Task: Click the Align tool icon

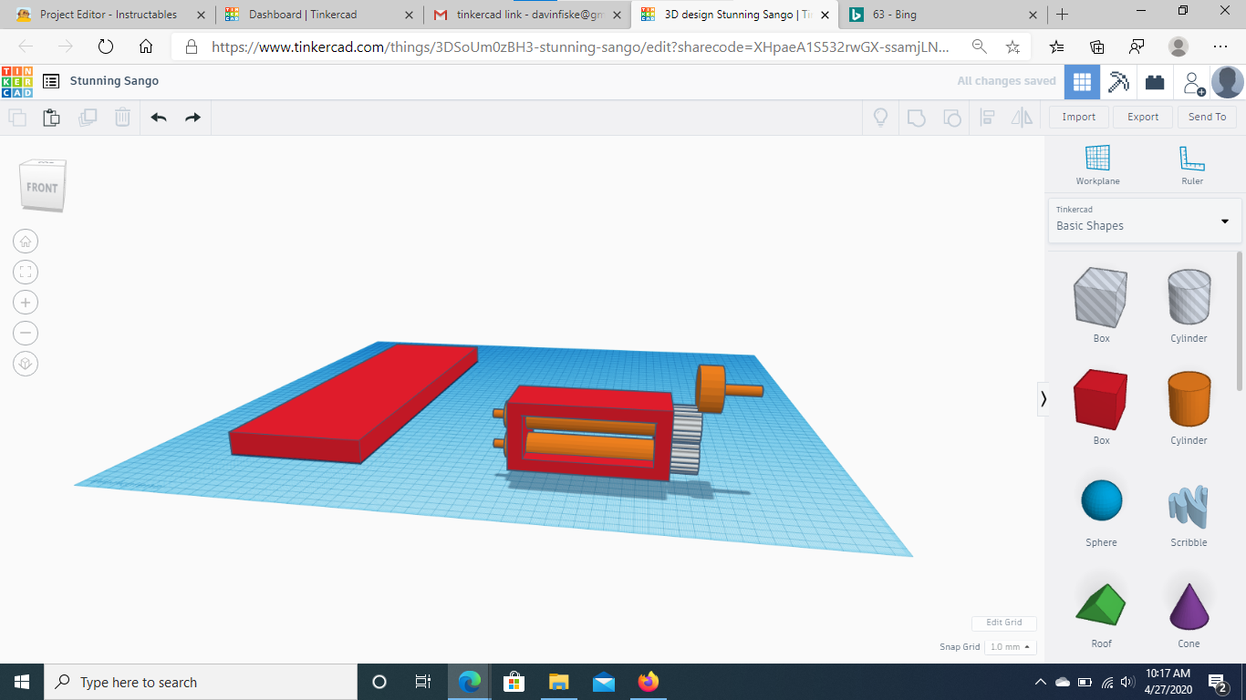Action: (987, 117)
